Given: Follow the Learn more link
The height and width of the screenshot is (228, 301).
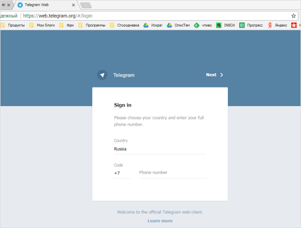Looking at the screenshot, I should point(160,221).
